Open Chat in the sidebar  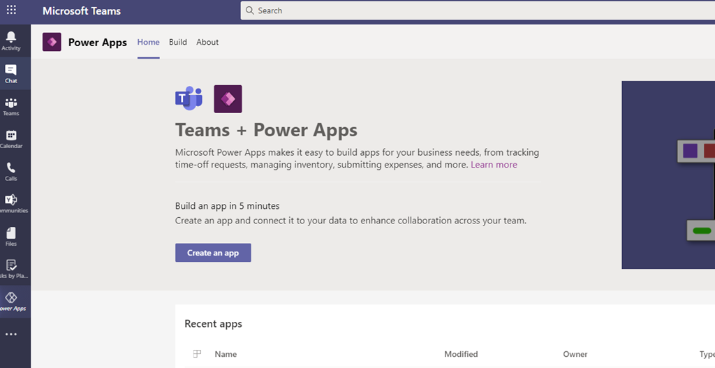[11, 73]
